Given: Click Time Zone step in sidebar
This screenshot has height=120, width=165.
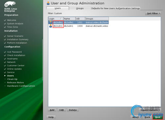Looking at the screenshot, I should tap(13, 27).
